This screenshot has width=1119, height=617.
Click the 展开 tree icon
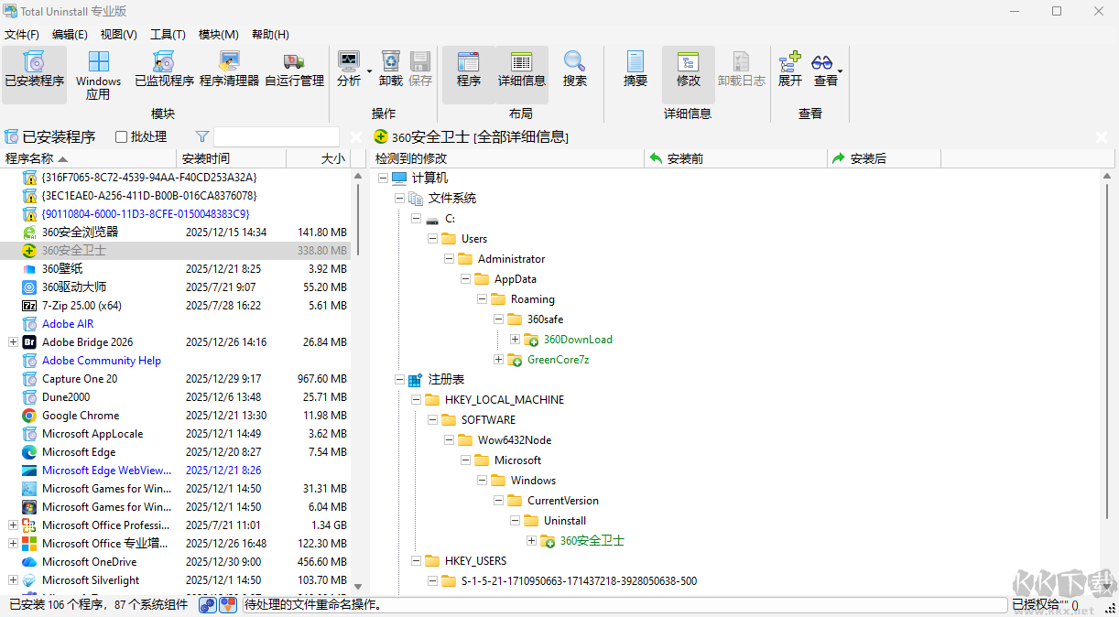(790, 61)
